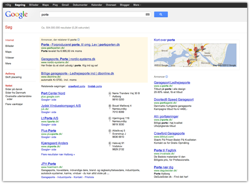Click map pin A for Port Center Nord
250x184 pixels.
click(x=110, y=94)
